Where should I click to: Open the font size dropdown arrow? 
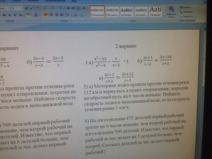tap(21, 8)
